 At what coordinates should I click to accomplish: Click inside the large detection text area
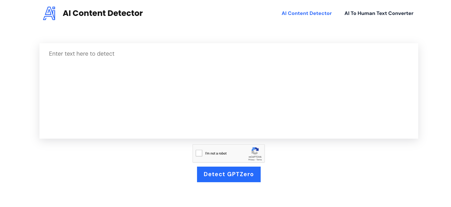tap(229, 95)
